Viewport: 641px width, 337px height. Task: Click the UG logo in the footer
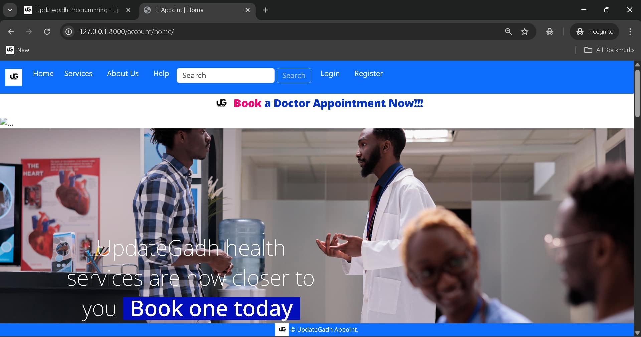281,330
